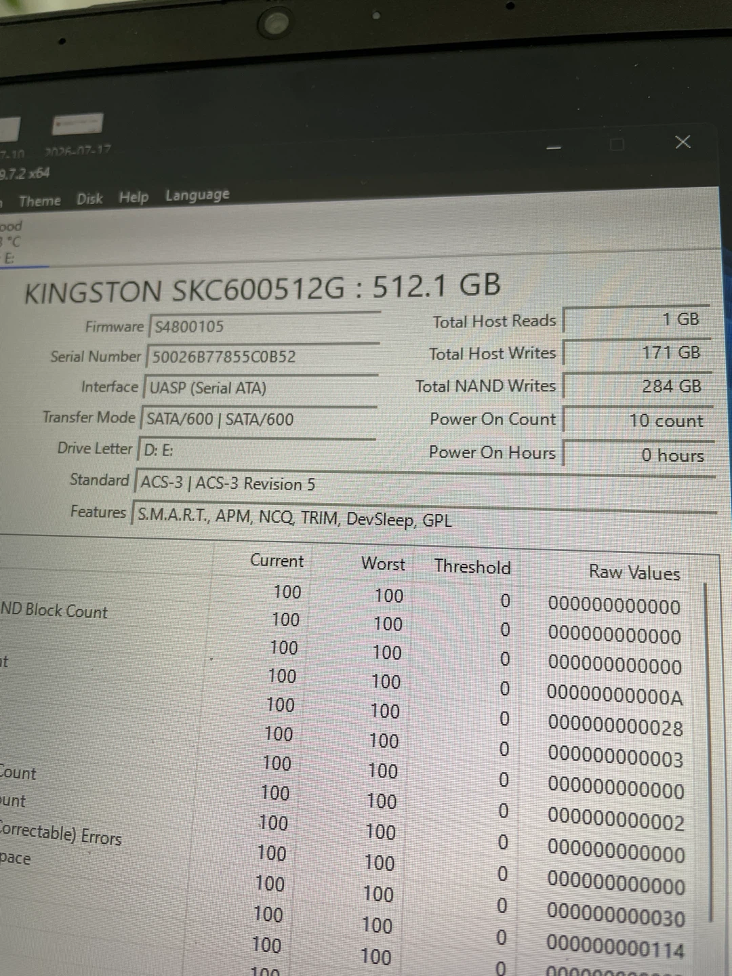This screenshot has height=976, width=732.
Task: Click the Power On Hours label
Action: pyautogui.click(x=492, y=452)
